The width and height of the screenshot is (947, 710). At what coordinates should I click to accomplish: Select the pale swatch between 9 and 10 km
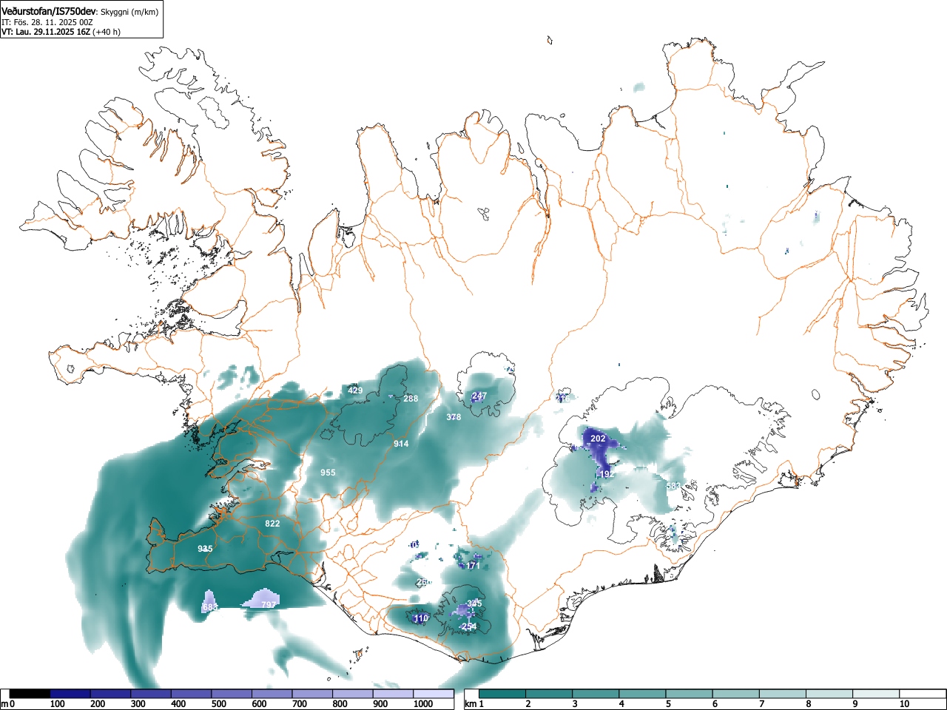877,694
